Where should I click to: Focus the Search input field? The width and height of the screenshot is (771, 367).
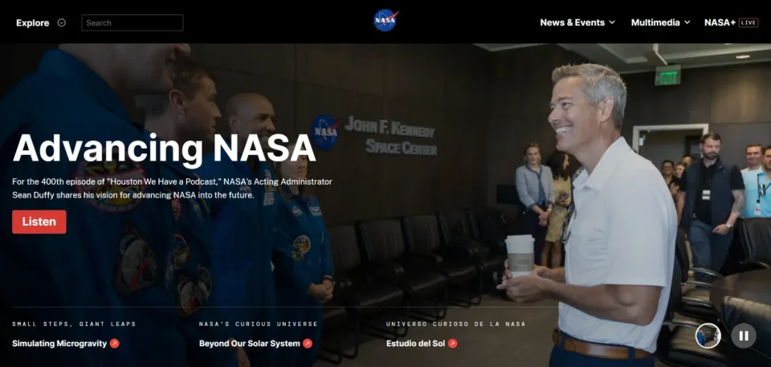coord(133,22)
